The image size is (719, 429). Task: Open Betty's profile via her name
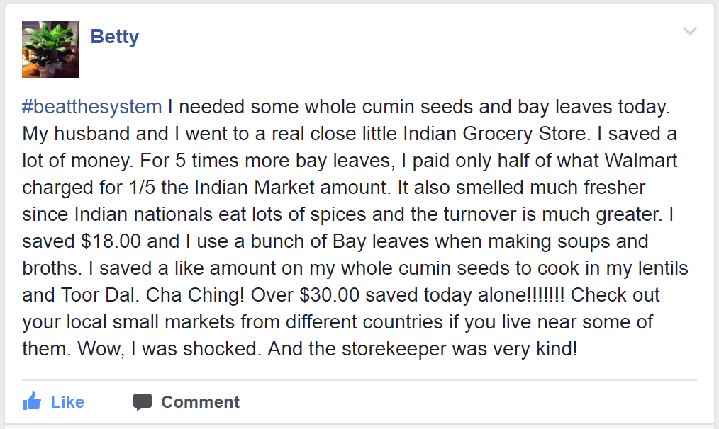point(115,36)
